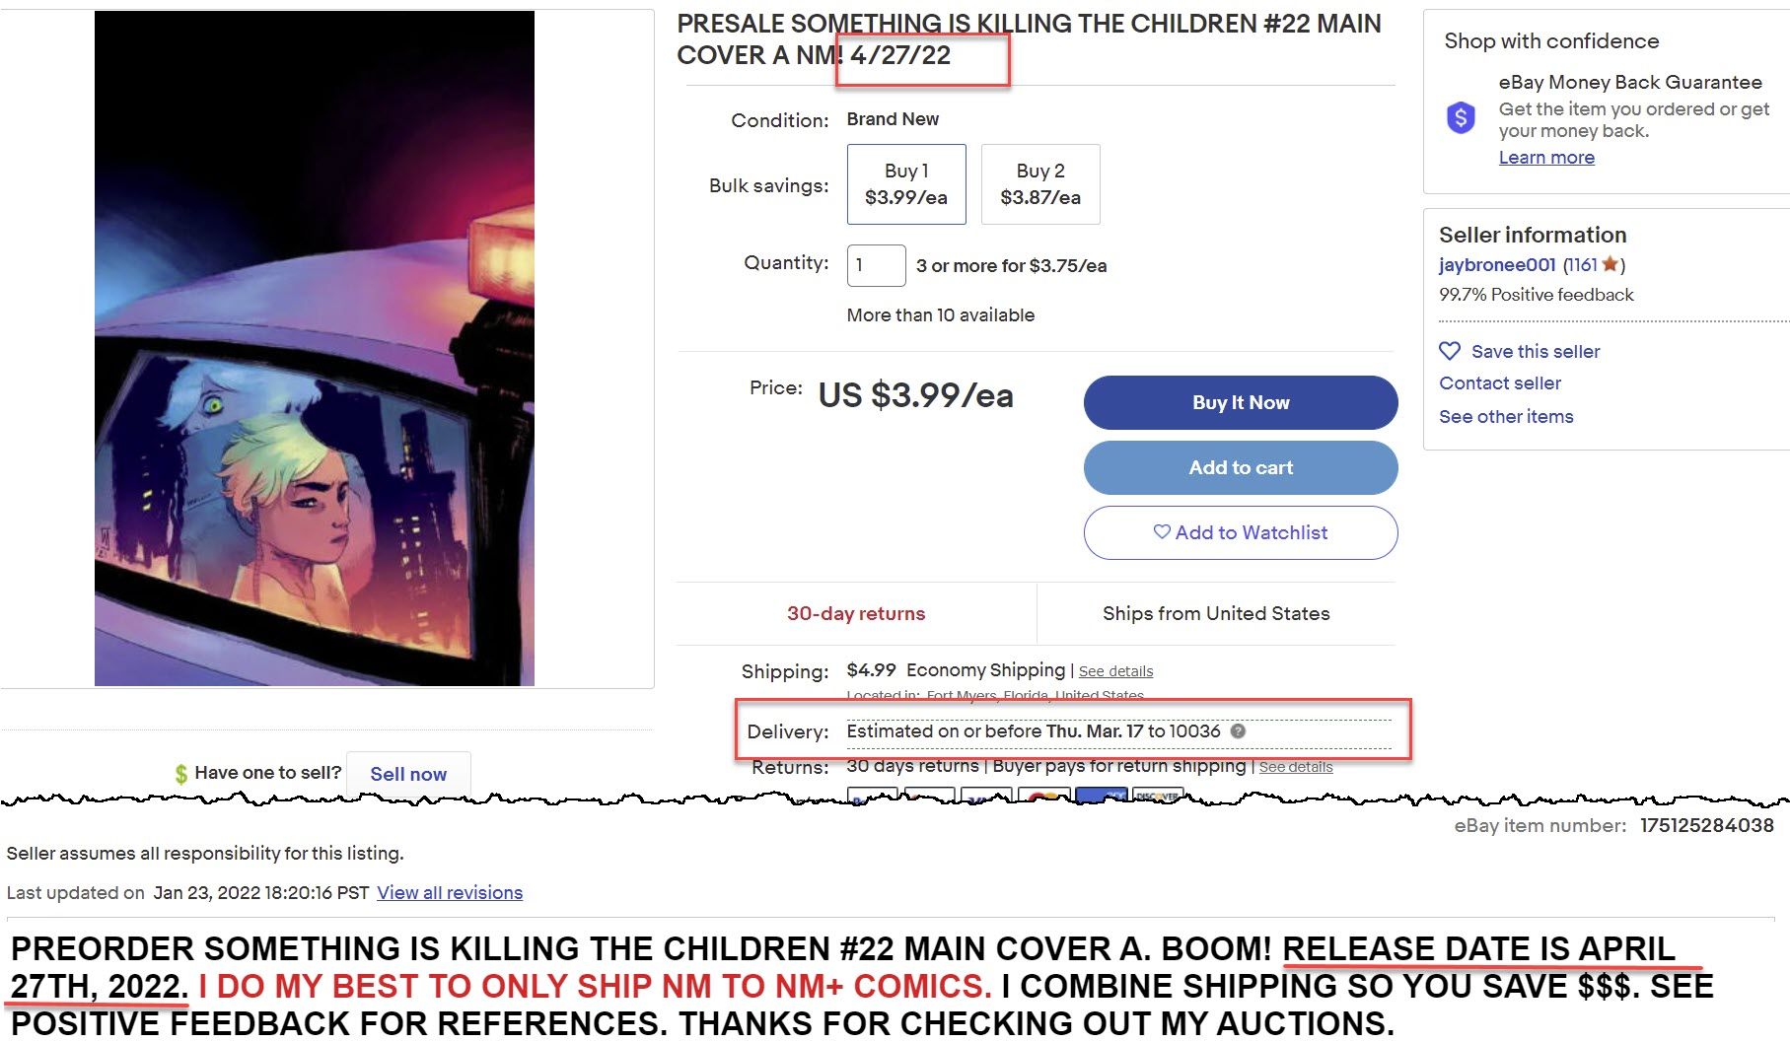Select Buy 1 at $3.99/ea option

(906, 184)
